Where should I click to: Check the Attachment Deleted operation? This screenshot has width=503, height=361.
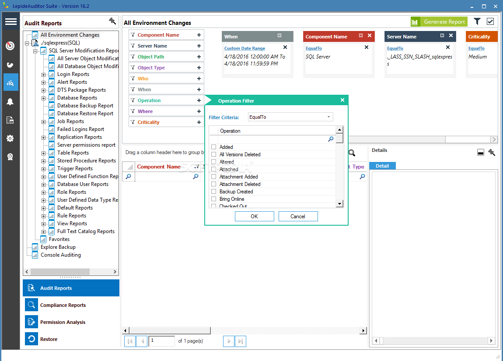click(213, 184)
